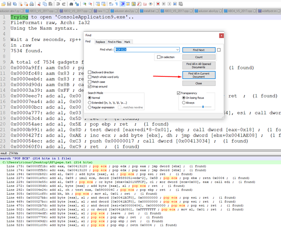Open the solucion abo2.py document tab

point(124,11)
